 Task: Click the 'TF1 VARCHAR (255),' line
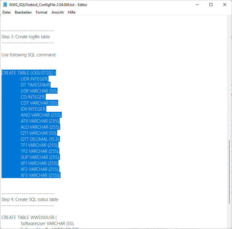click(x=39, y=145)
